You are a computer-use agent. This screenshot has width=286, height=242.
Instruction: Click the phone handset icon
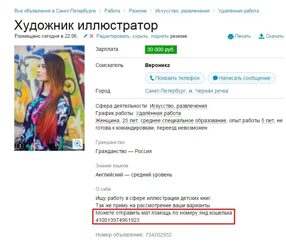[152, 78]
